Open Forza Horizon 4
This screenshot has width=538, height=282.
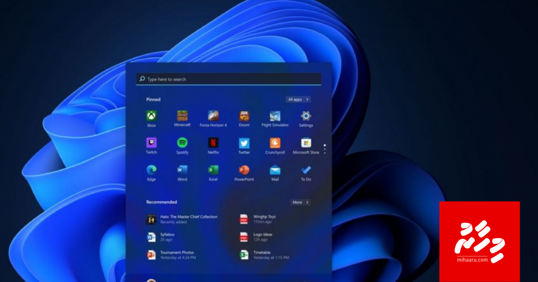(213, 115)
